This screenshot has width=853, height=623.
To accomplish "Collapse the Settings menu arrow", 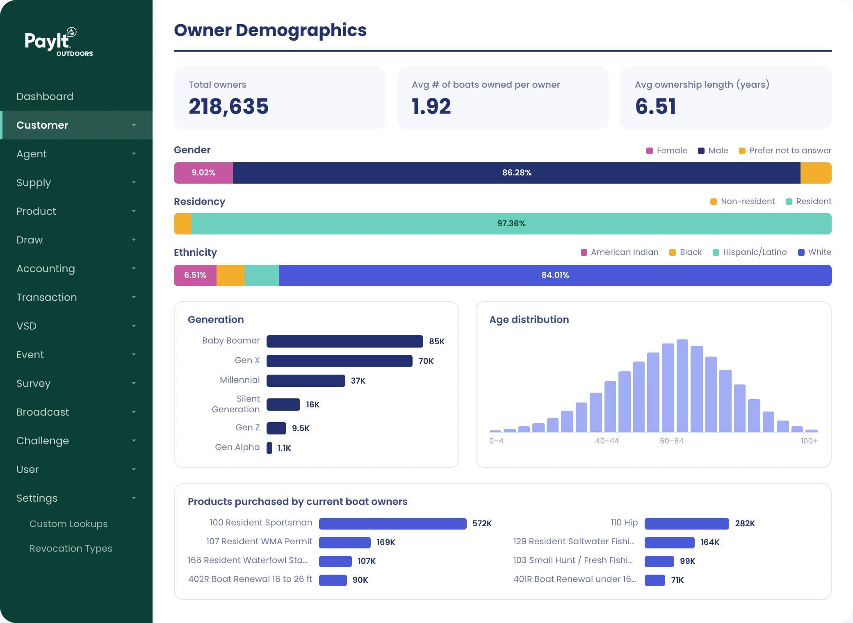I will (x=134, y=498).
